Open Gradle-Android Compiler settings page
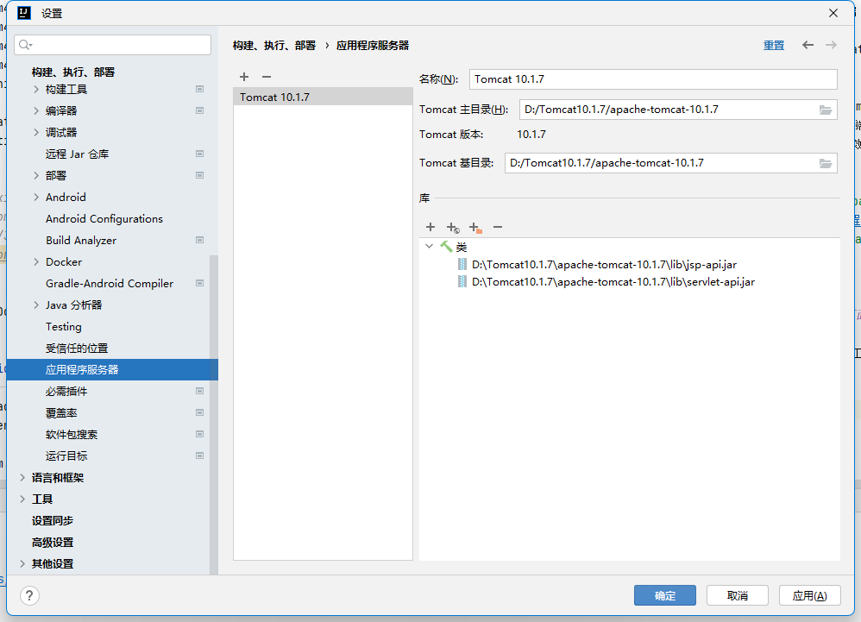861x622 pixels. pos(110,283)
